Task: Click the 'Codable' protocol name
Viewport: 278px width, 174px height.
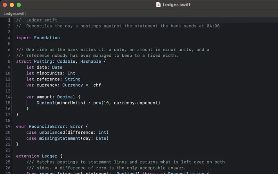Action: pos(66,62)
